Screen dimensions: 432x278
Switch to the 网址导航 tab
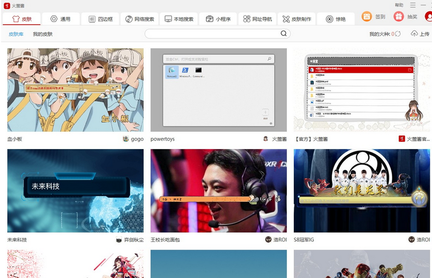257,19
